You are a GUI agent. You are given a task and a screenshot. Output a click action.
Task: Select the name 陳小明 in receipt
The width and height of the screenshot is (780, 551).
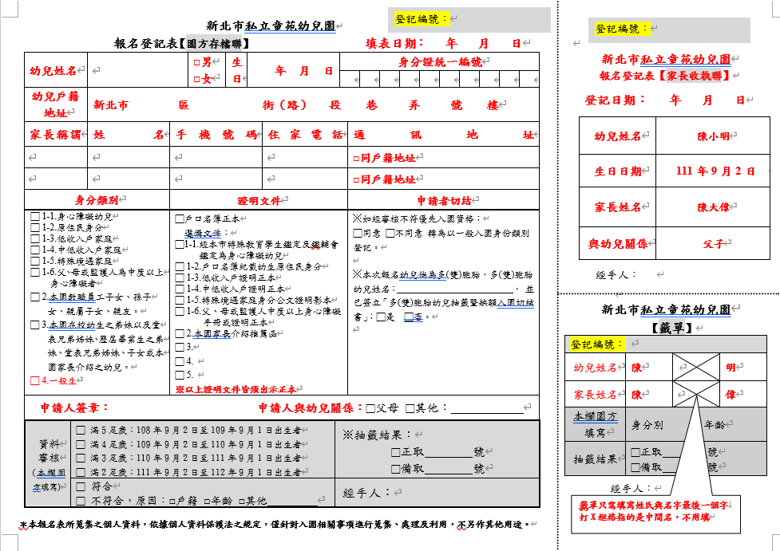[713, 136]
